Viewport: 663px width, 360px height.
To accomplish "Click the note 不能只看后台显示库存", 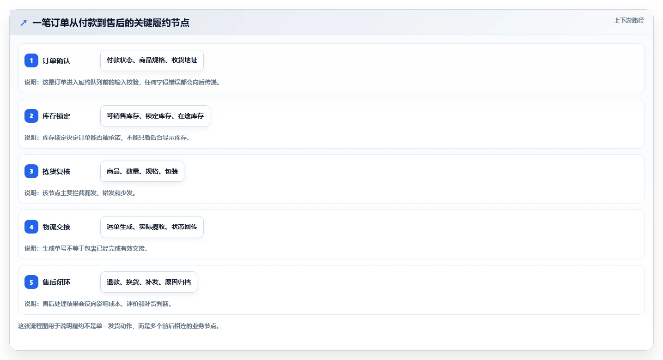I will pos(107,138).
